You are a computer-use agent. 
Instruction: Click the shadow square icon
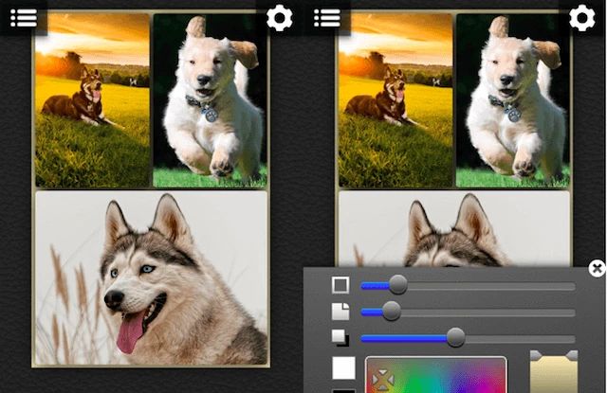[340, 338]
